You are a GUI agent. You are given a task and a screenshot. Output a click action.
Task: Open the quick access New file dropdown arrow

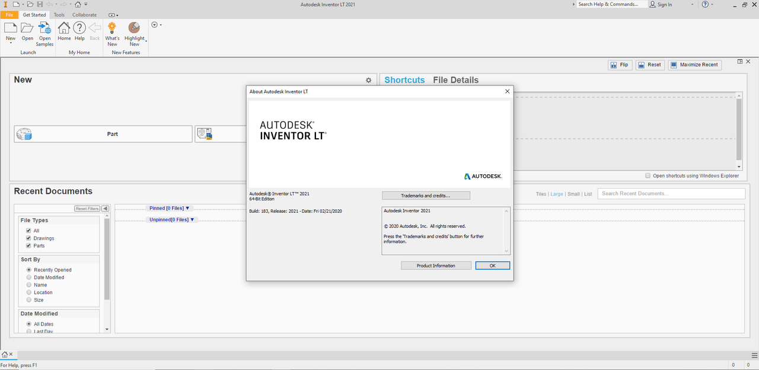pos(23,4)
